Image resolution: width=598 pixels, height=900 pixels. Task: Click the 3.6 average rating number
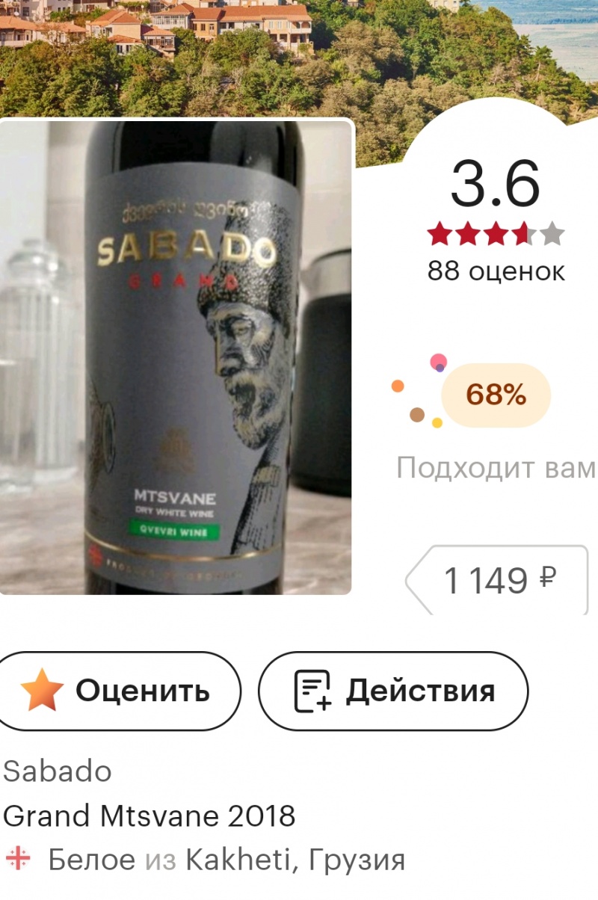(496, 185)
